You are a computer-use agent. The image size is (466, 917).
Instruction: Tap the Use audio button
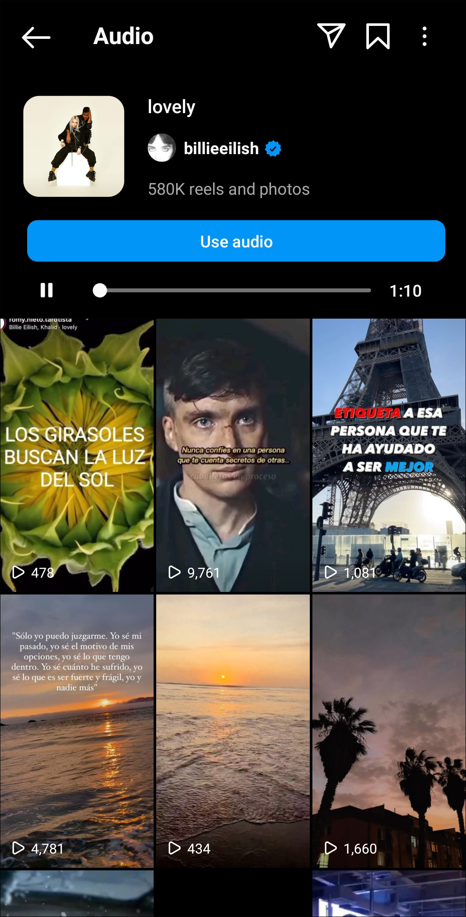[236, 241]
